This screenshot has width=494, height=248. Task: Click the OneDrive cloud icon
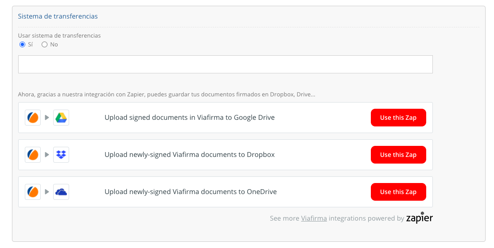[61, 192]
